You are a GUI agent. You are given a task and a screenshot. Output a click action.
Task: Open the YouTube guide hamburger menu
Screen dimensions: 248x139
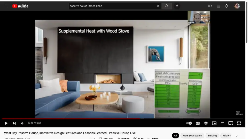click(6, 6)
